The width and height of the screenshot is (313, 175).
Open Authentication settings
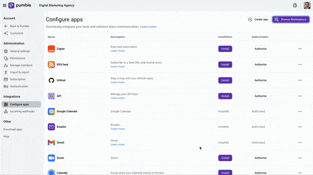[16, 86]
